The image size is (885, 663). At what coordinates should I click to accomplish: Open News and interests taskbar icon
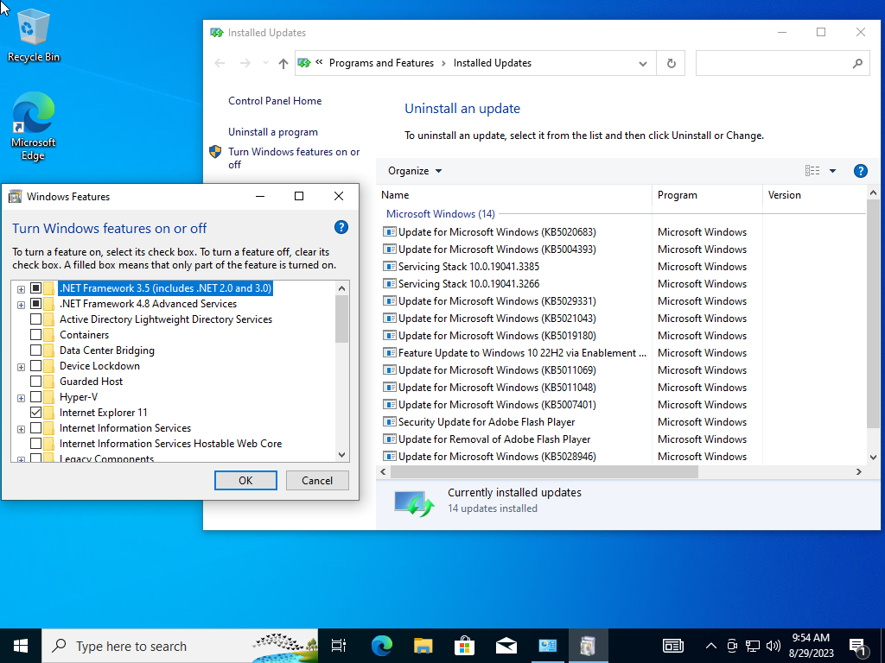[672, 646]
